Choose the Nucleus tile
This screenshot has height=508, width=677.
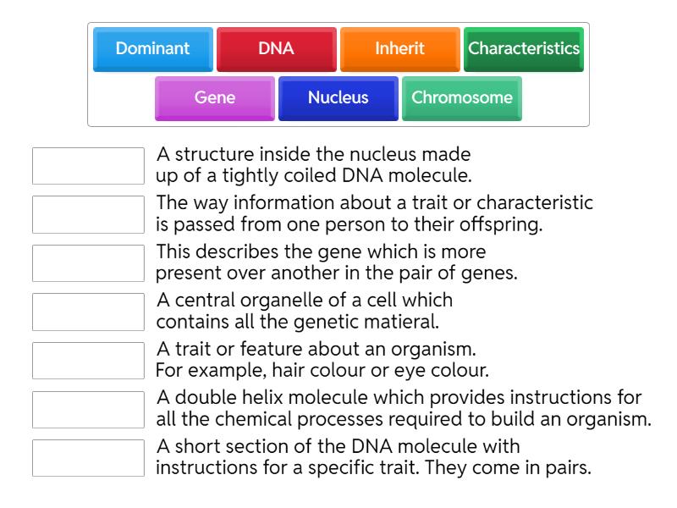(338, 98)
